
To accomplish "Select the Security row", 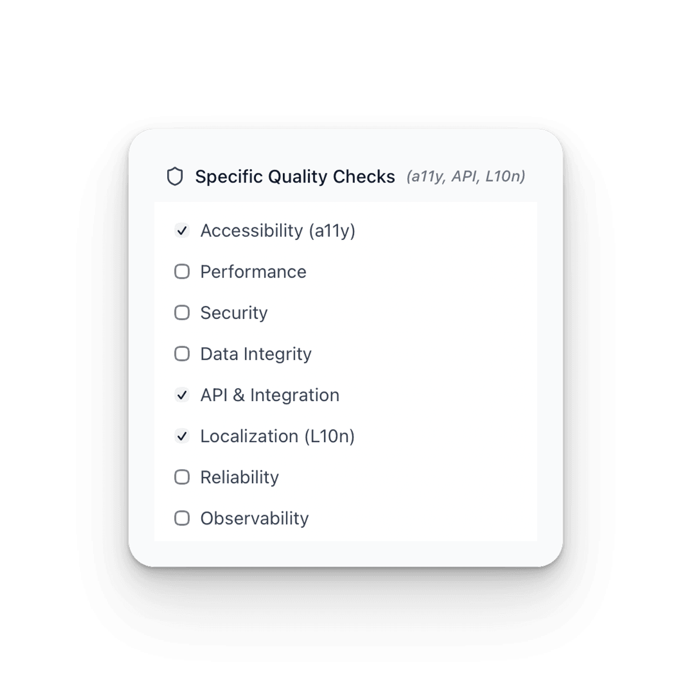I will [x=233, y=313].
